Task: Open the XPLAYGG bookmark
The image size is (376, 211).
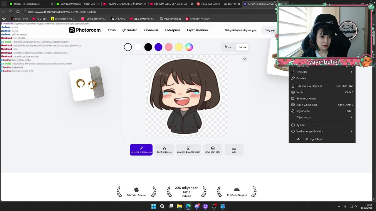Action: (118, 19)
